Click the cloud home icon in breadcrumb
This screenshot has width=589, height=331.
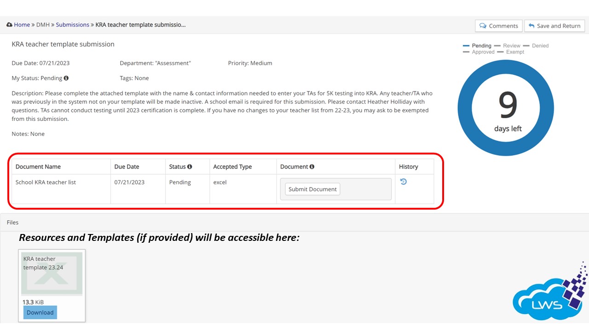(9, 25)
